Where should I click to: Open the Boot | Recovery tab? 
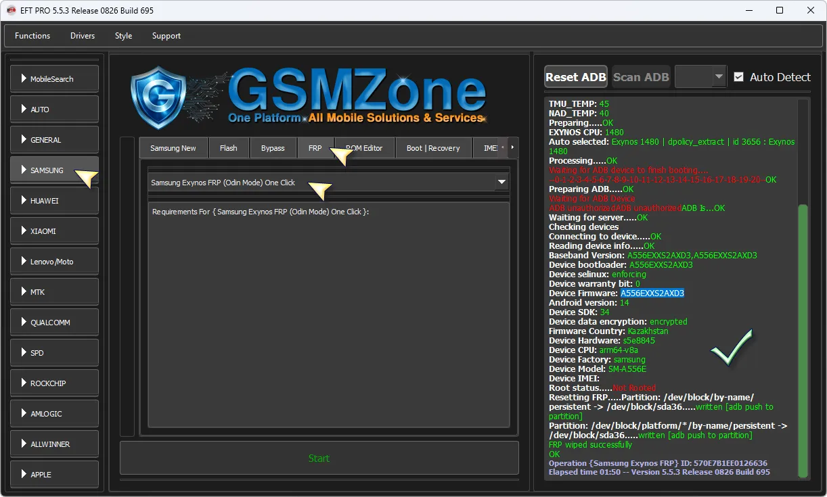[433, 148]
